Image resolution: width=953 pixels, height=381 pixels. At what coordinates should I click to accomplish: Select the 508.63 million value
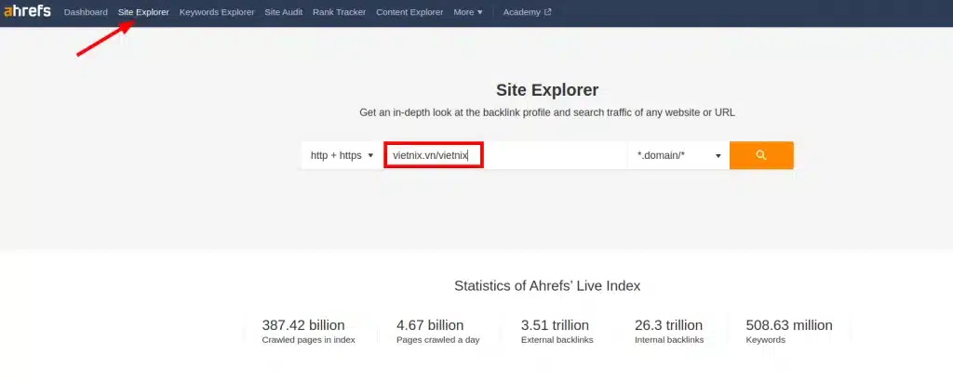[x=789, y=325]
